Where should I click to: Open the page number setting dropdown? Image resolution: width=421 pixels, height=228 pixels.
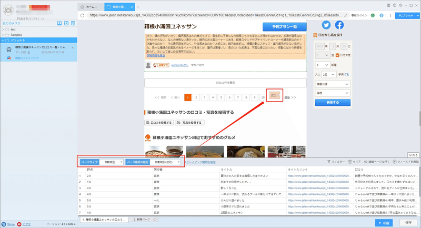pos(165,162)
